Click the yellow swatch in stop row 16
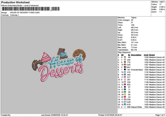 [125, 94]
